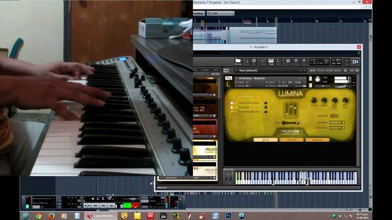This screenshot has height=220, width=392.
Task: Click go-to-start button in transport
Action: tap(85, 205)
